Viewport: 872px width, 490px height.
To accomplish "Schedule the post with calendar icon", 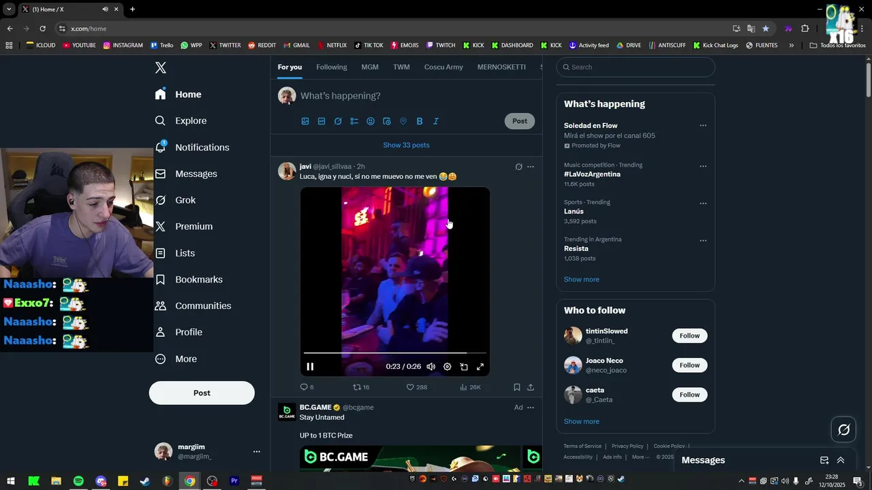I will [387, 121].
